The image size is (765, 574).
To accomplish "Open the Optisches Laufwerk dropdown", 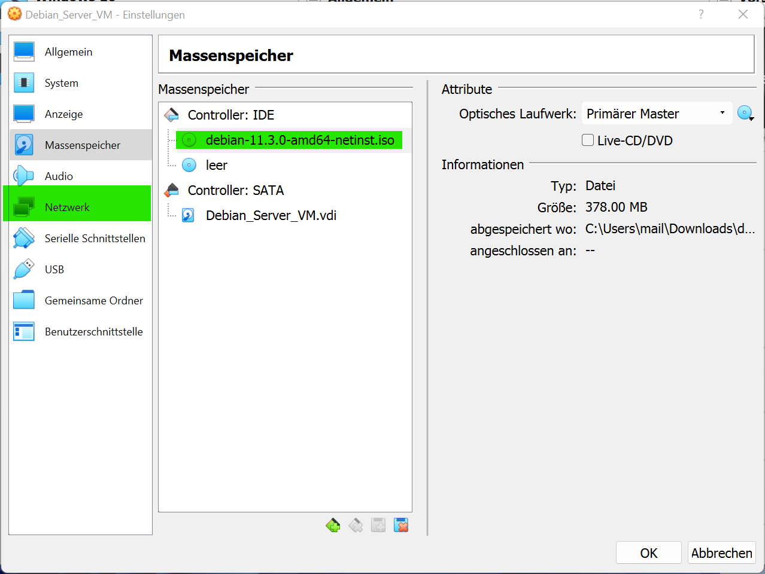I will click(657, 114).
